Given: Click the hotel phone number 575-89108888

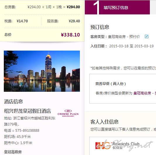Looking at the screenshot, I should [27, 130].
